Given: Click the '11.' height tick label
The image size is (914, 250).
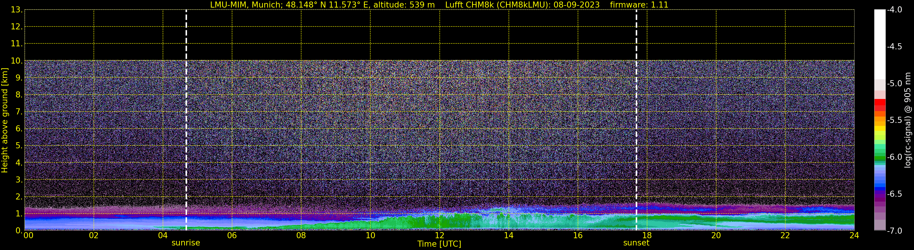Looking at the screenshot, I should pyautogui.click(x=17, y=44).
